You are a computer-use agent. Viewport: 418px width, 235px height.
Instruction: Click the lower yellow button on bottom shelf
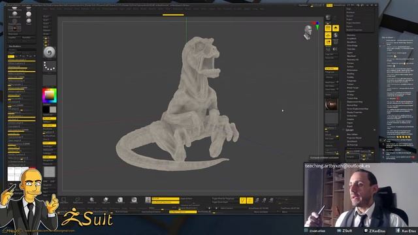pos(165,202)
